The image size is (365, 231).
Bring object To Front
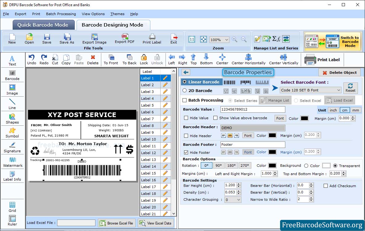coord(111,60)
